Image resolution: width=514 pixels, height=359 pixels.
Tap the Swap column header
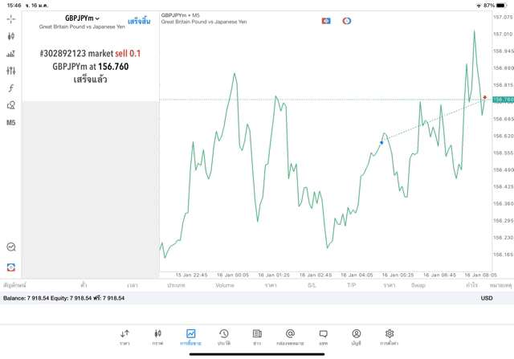pyautogui.click(x=418, y=285)
